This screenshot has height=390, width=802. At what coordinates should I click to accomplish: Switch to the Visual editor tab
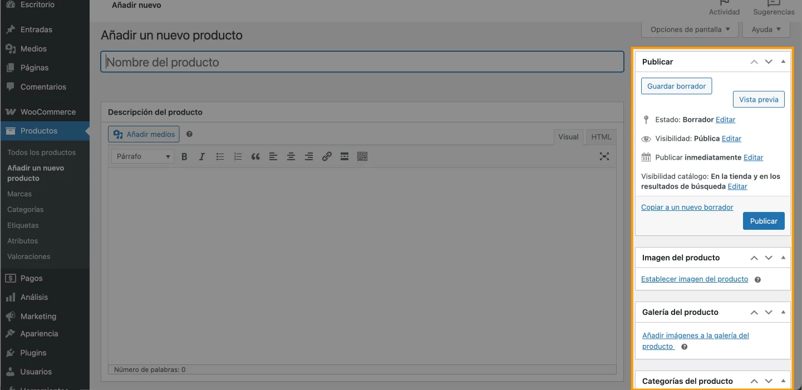coord(568,137)
